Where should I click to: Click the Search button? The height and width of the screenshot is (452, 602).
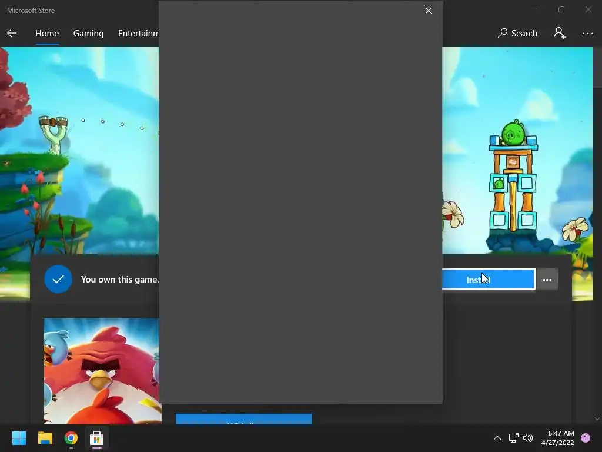pyautogui.click(x=517, y=34)
